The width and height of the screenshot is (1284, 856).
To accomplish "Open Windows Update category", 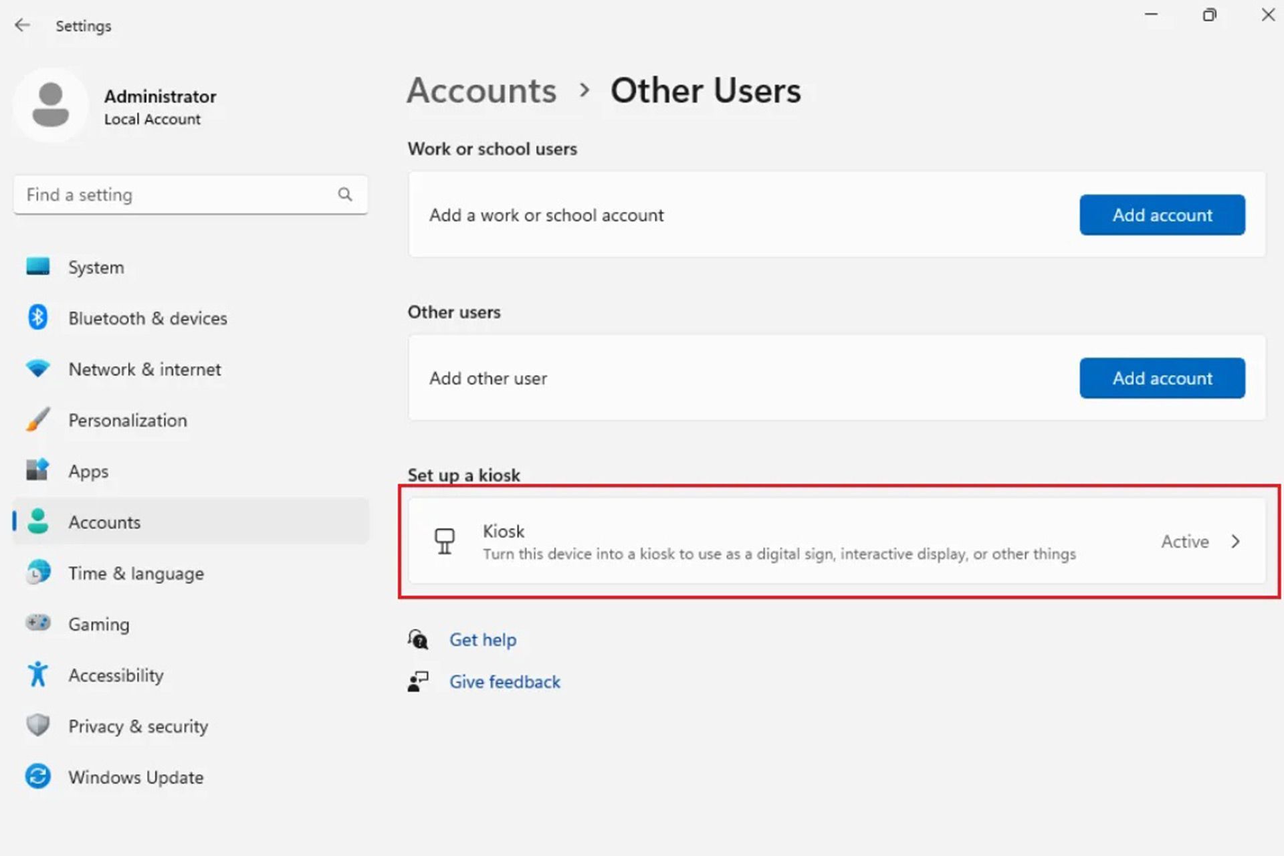I will click(x=191, y=777).
